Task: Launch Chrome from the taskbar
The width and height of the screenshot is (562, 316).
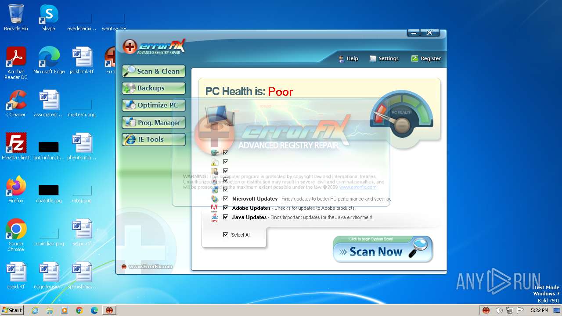Action: pos(79,310)
